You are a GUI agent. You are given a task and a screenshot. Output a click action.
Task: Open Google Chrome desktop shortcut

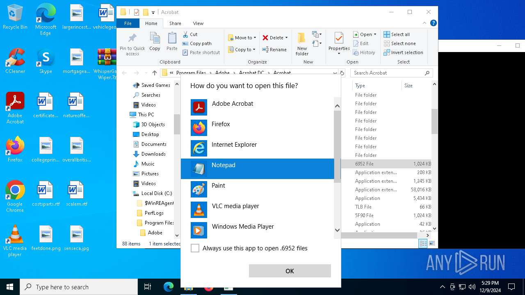[x=15, y=197]
